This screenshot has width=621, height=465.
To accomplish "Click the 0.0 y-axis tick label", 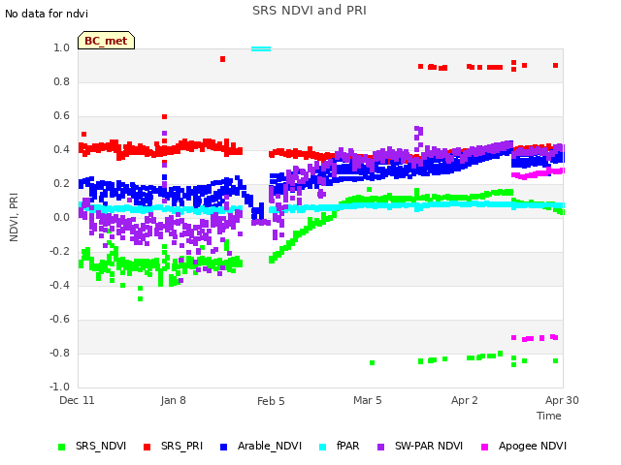I will pyautogui.click(x=61, y=217).
